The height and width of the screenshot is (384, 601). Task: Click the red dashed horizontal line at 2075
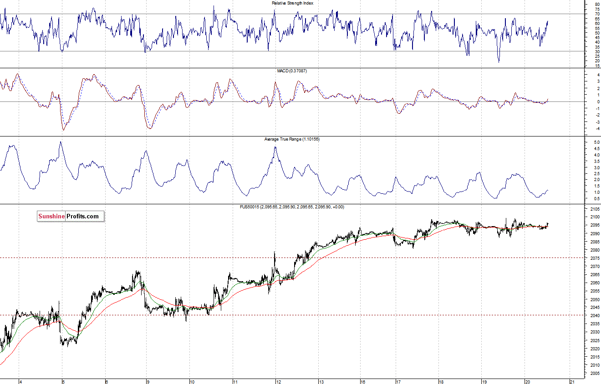pos(291,258)
